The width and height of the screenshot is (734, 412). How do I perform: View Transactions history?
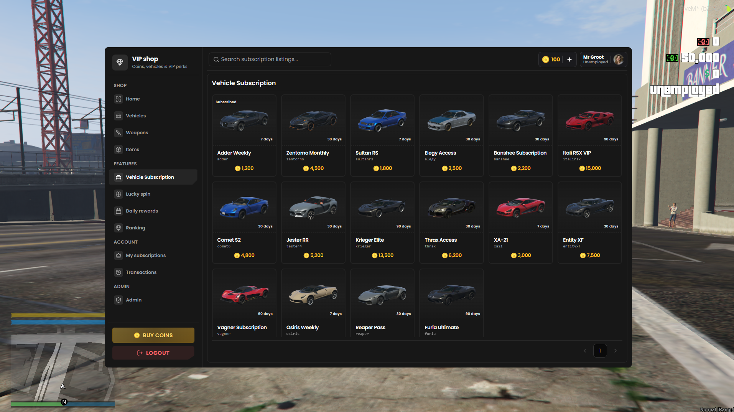[153, 272]
